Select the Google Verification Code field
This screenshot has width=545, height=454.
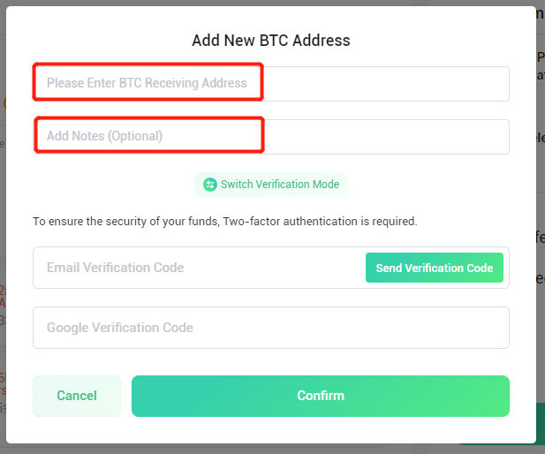pos(271,328)
